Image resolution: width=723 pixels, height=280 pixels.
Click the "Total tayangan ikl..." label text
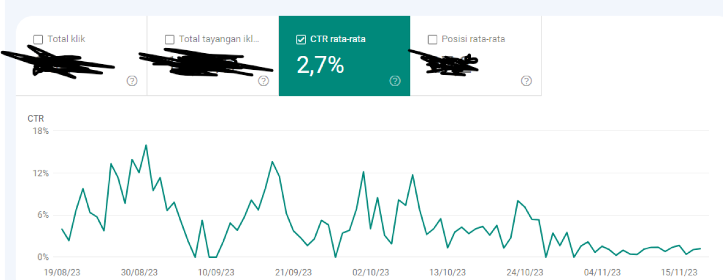(x=219, y=39)
